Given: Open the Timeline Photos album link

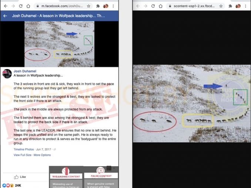Looking at the screenshot, I should pos(24,149).
